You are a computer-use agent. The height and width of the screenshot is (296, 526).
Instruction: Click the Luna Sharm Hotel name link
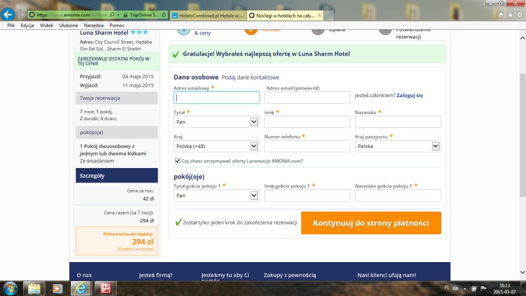104,32
